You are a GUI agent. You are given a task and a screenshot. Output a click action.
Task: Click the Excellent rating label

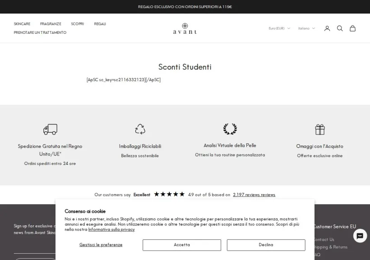(142, 195)
